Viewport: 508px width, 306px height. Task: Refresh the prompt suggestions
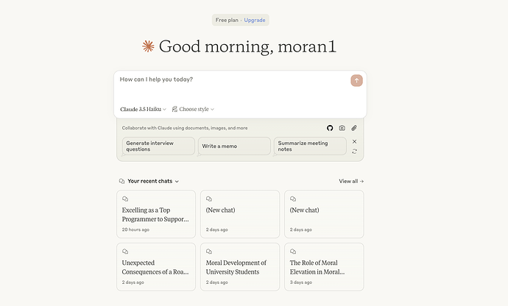[354, 152]
